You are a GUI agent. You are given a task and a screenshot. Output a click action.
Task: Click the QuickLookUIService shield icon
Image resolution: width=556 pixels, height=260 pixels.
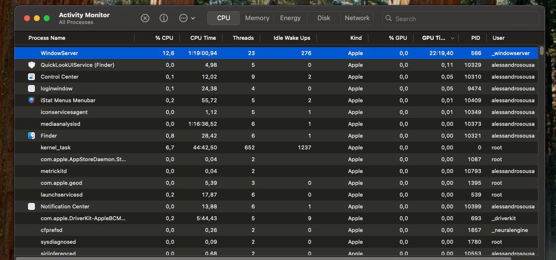click(31, 65)
